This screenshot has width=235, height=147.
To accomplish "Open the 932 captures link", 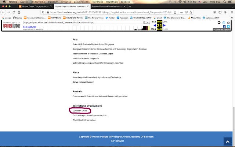I will pos(29,27).
